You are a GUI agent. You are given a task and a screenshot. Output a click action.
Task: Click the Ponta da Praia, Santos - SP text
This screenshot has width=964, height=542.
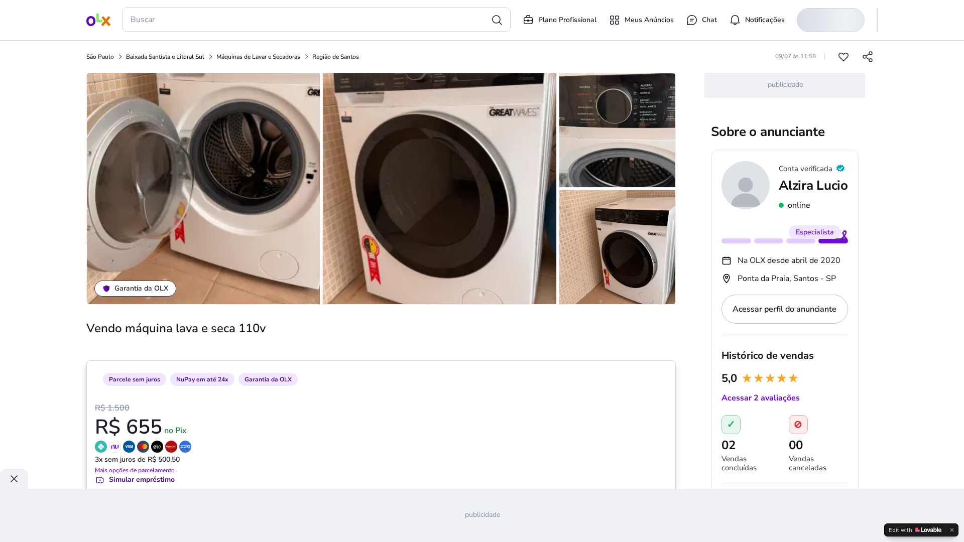tap(787, 279)
